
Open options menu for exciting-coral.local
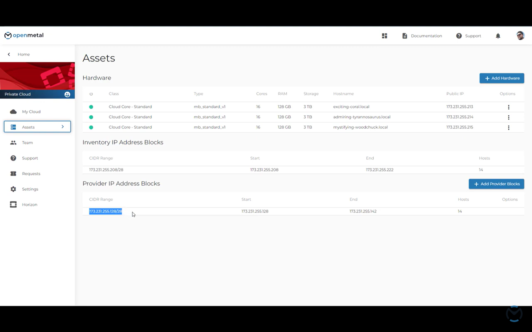coord(509,107)
